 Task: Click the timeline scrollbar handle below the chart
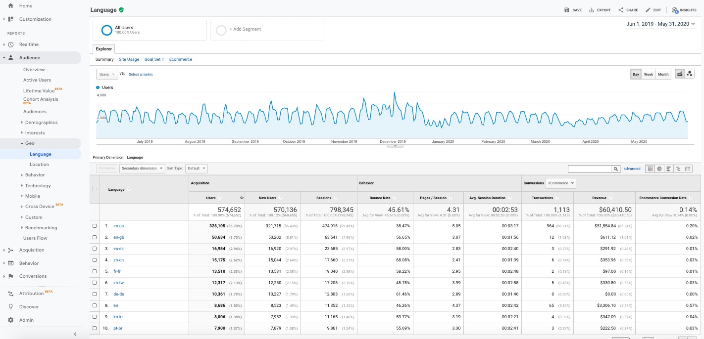tap(395, 147)
